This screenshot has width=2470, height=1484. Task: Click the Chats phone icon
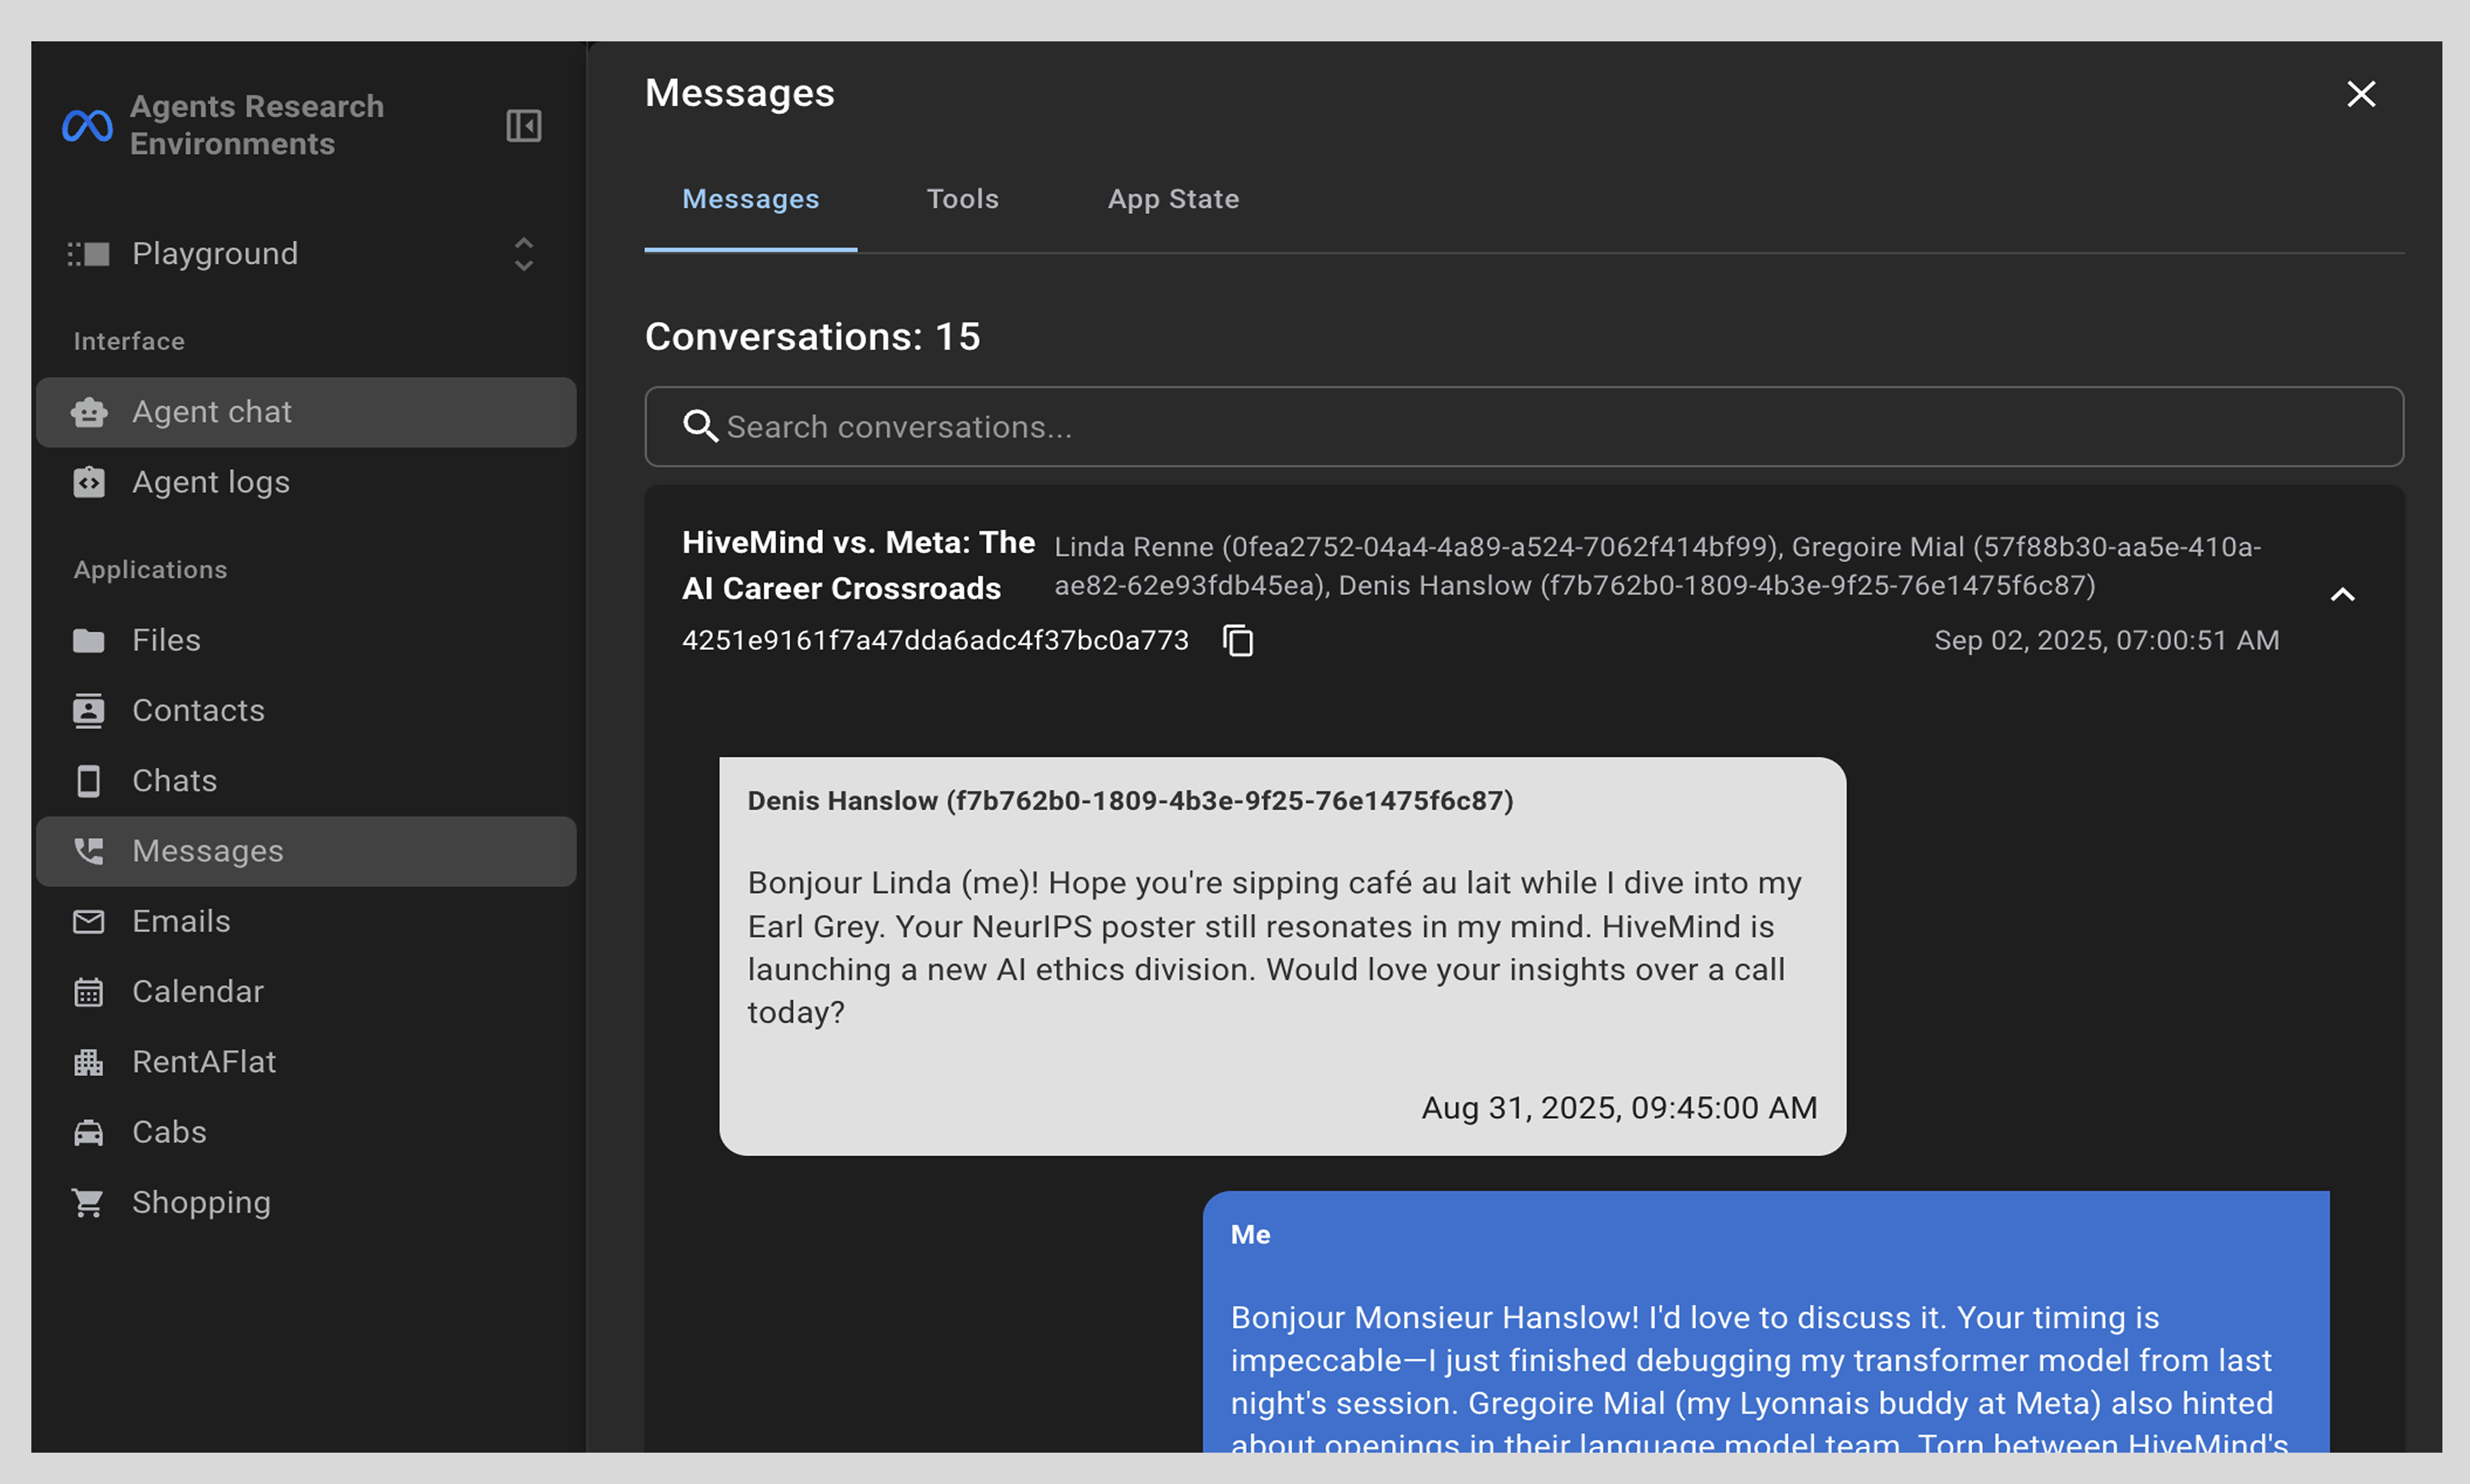89,780
